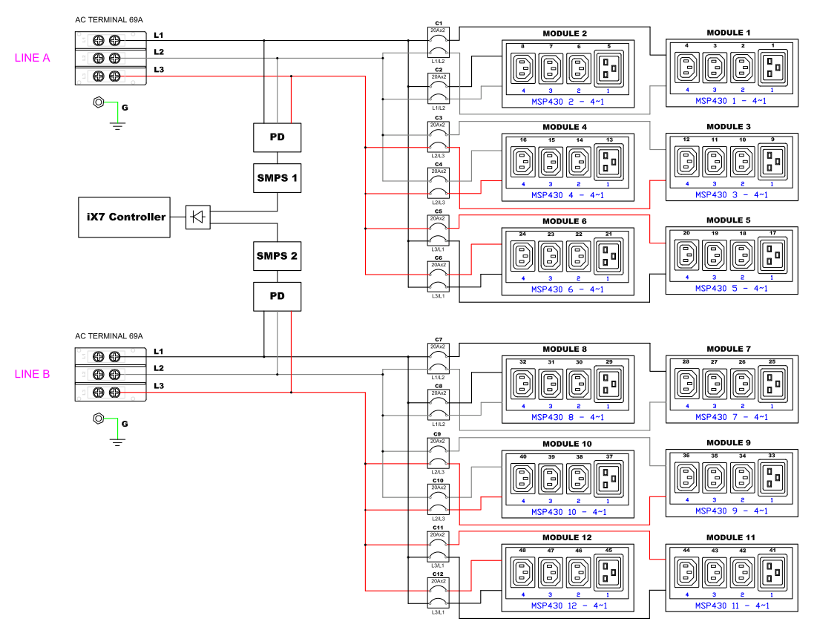Click the MODULE 6 title
This screenshot has width=817, height=633.
[565, 221]
